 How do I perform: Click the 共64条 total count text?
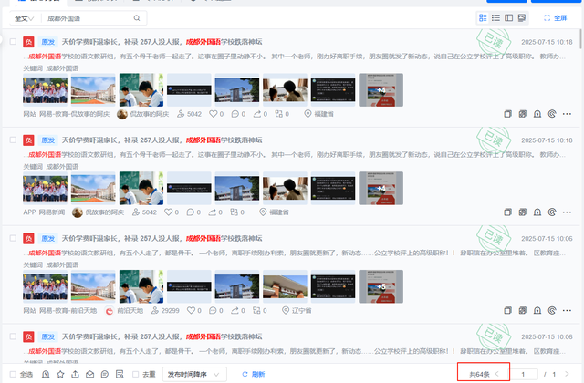coord(479,375)
